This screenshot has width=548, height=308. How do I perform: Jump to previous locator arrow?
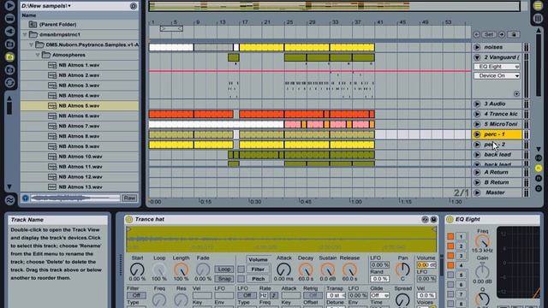[476, 34]
